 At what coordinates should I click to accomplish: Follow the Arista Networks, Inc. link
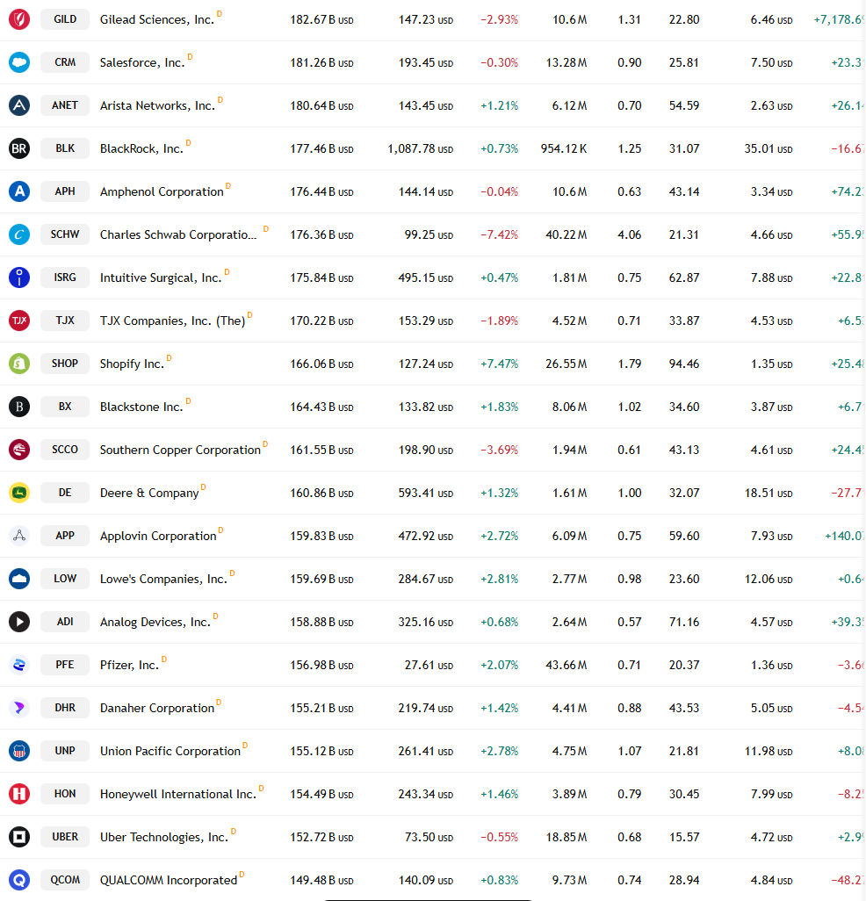[x=157, y=105]
